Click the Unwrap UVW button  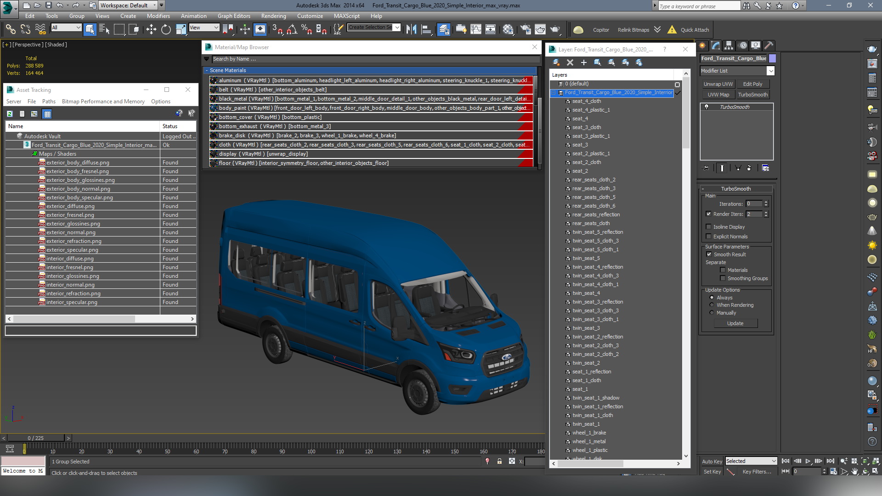[x=718, y=84]
